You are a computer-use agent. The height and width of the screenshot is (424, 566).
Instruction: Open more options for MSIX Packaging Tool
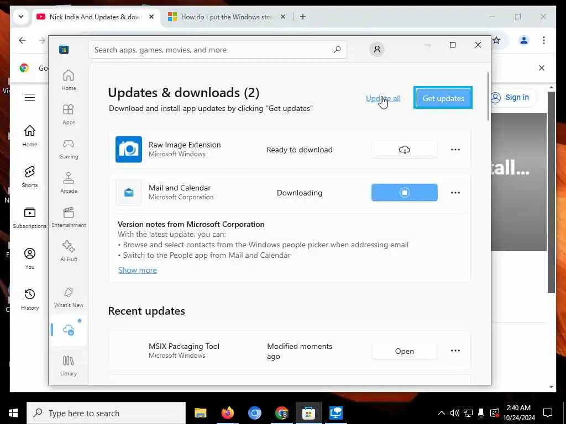455,351
